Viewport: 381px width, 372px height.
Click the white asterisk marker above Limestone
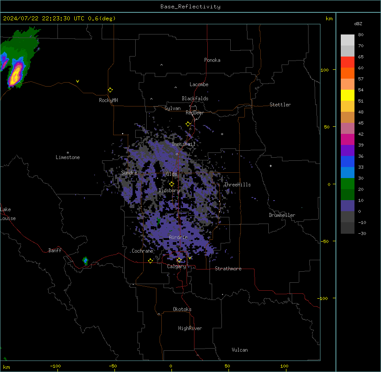click(x=68, y=152)
